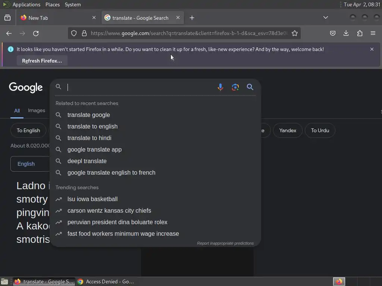Image resolution: width=382 pixels, height=286 pixels.
Task: Choose the deepl translate suggestion
Action: (x=156, y=161)
